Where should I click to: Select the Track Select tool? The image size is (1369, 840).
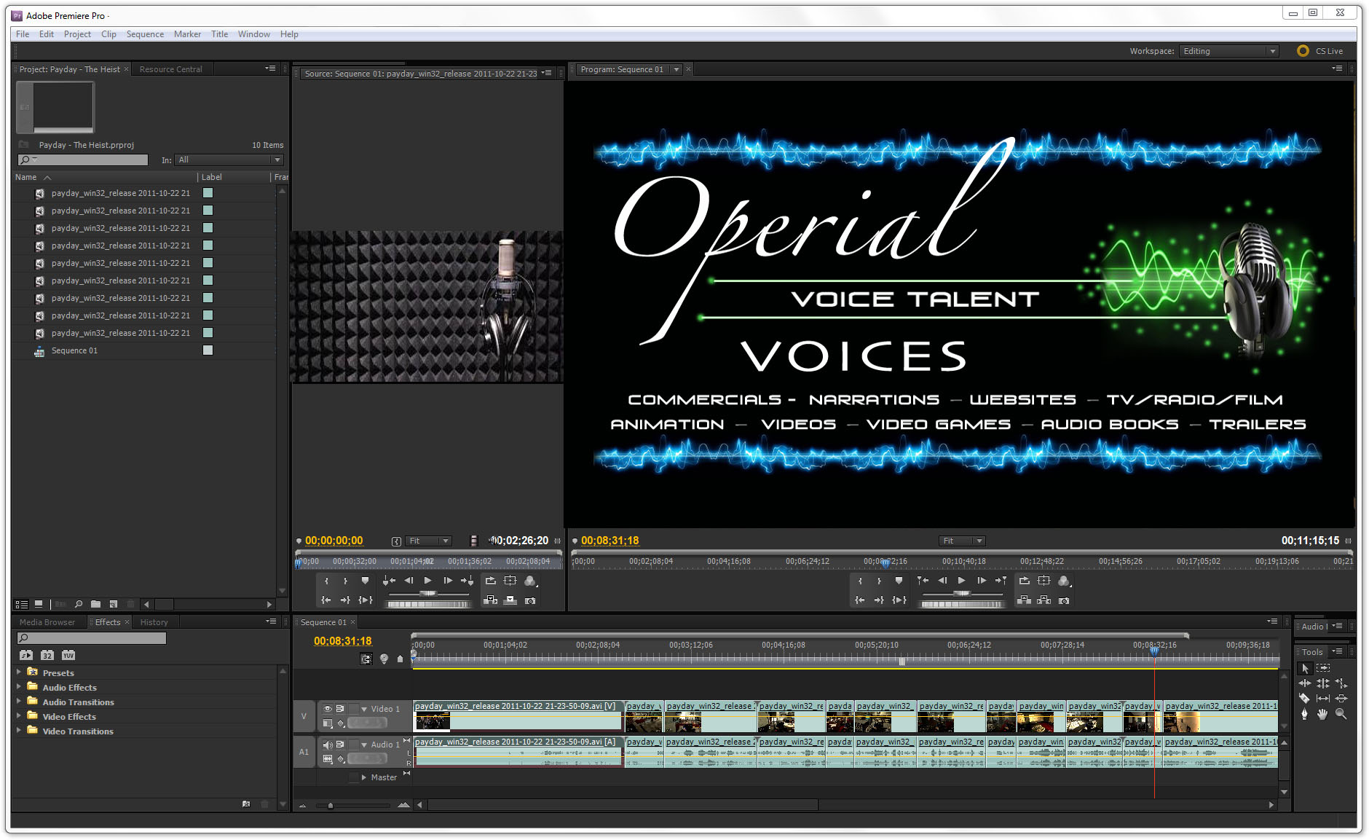pyautogui.click(x=1323, y=668)
